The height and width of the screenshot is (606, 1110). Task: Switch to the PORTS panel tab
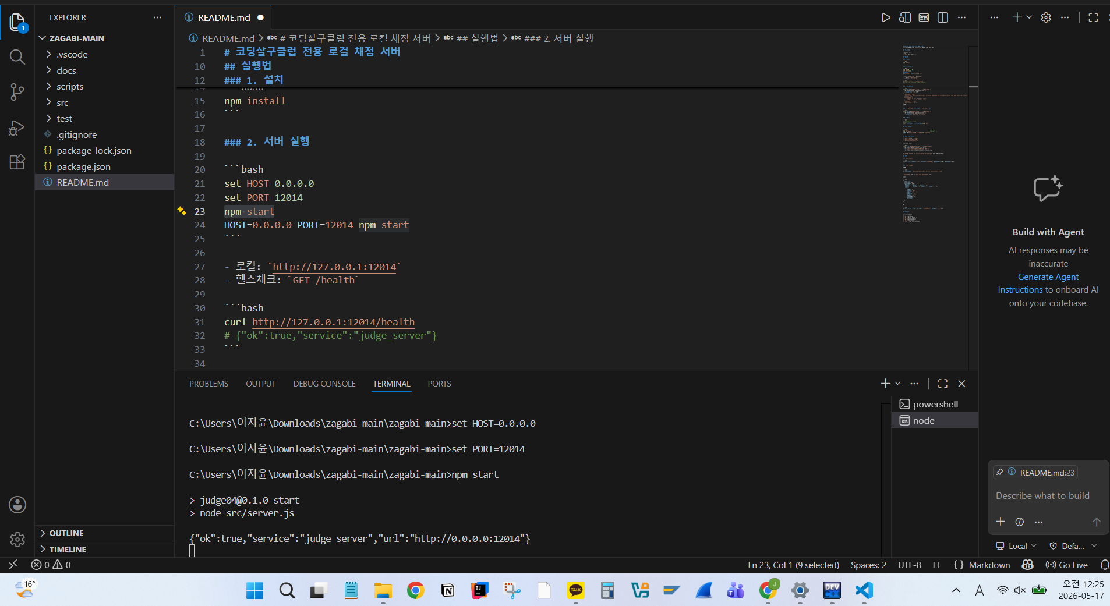[x=439, y=384]
